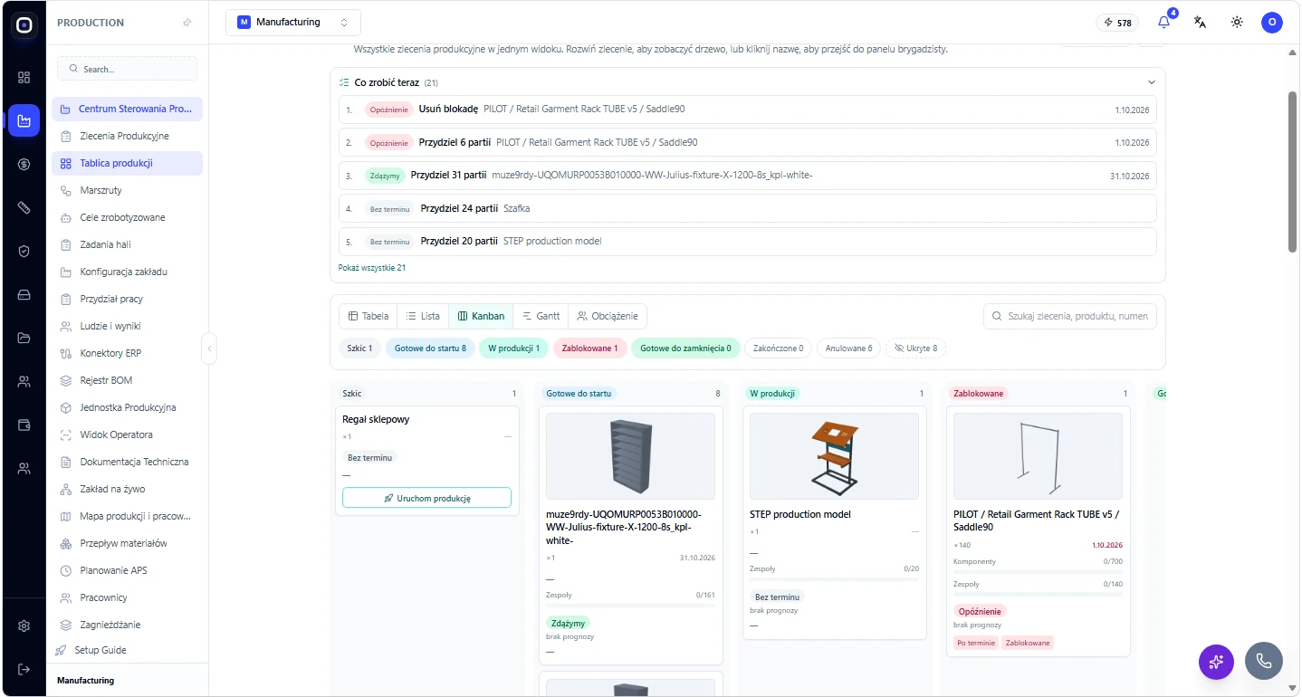Click the Pokaż wszystkie 21 link
The image size is (1302, 697).
click(372, 268)
